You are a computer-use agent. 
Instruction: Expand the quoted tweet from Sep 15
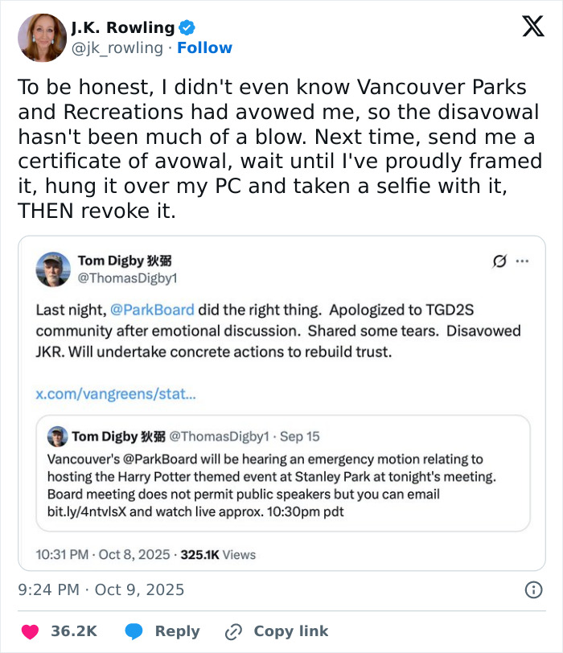click(281, 474)
